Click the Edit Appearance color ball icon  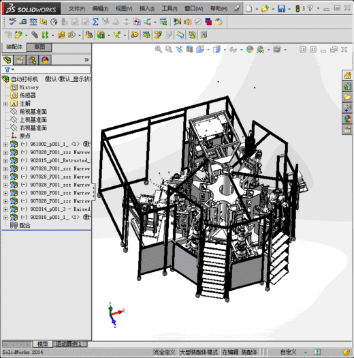click(x=250, y=49)
